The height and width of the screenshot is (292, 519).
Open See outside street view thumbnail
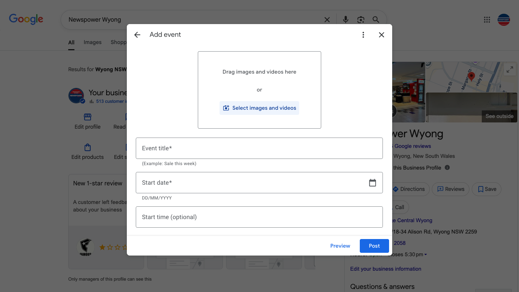(471, 107)
